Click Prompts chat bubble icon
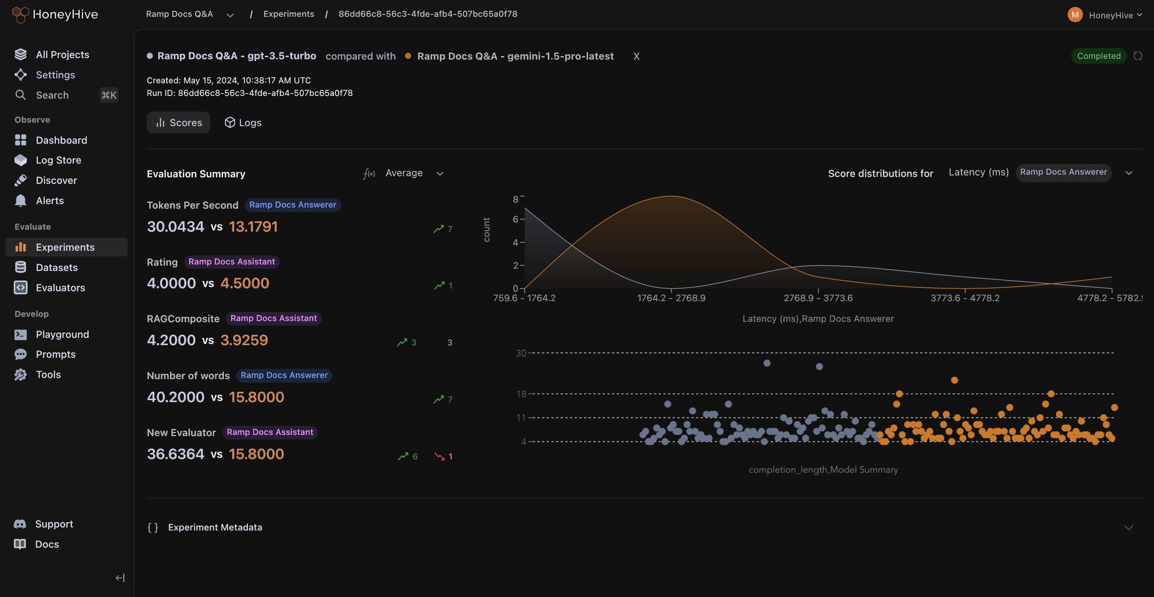Image resolution: width=1154 pixels, height=597 pixels. (21, 354)
